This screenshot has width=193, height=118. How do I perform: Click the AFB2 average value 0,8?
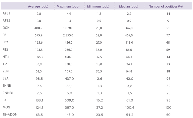tap(39, 21)
